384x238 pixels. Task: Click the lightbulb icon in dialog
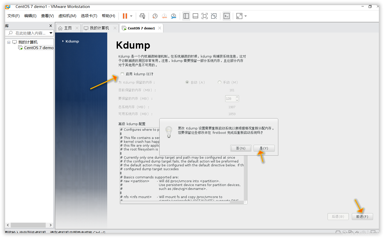pos(169,132)
